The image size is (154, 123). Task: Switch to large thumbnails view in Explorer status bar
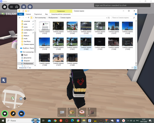pos(136,68)
